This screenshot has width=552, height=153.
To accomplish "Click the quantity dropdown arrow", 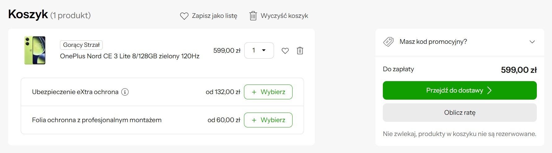I will [264, 50].
